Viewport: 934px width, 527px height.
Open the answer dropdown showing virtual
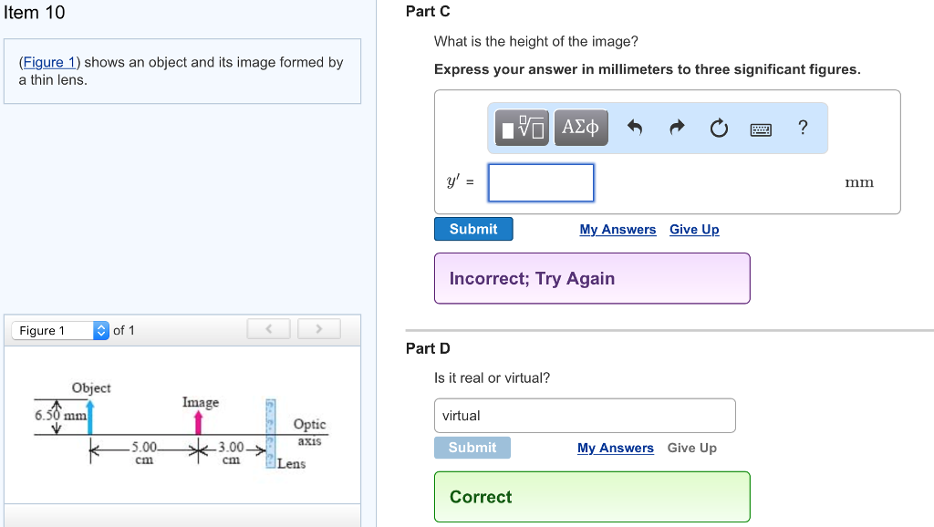click(x=584, y=415)
